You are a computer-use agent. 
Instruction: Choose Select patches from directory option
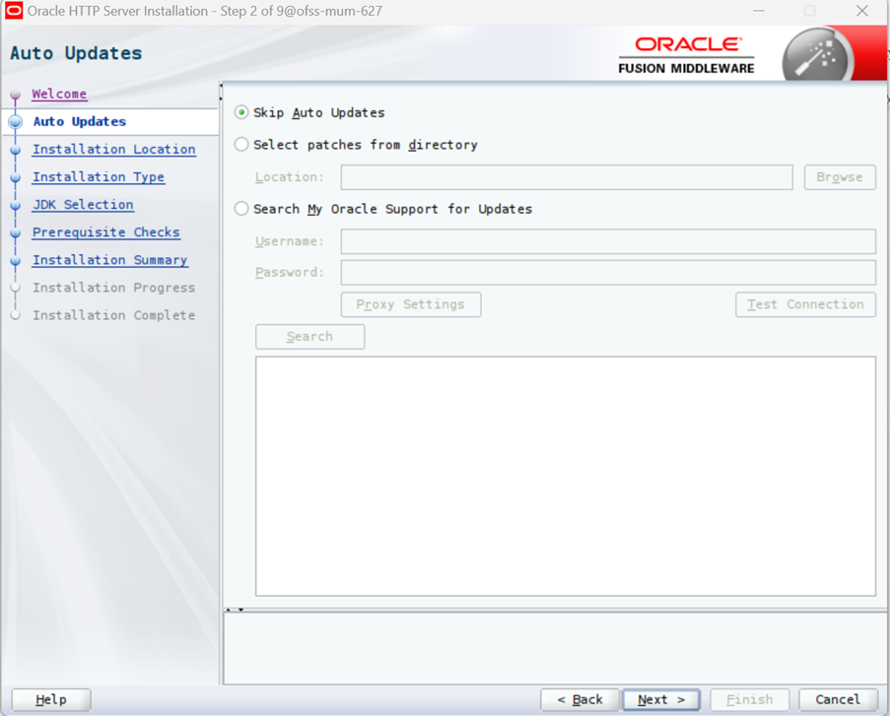coord(241,145)
